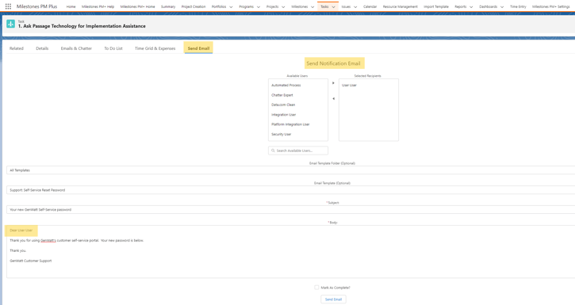This screenshot has height=305, width=575.
Task: Open Milestones PM+ Home tab
Action: [137, 6]
